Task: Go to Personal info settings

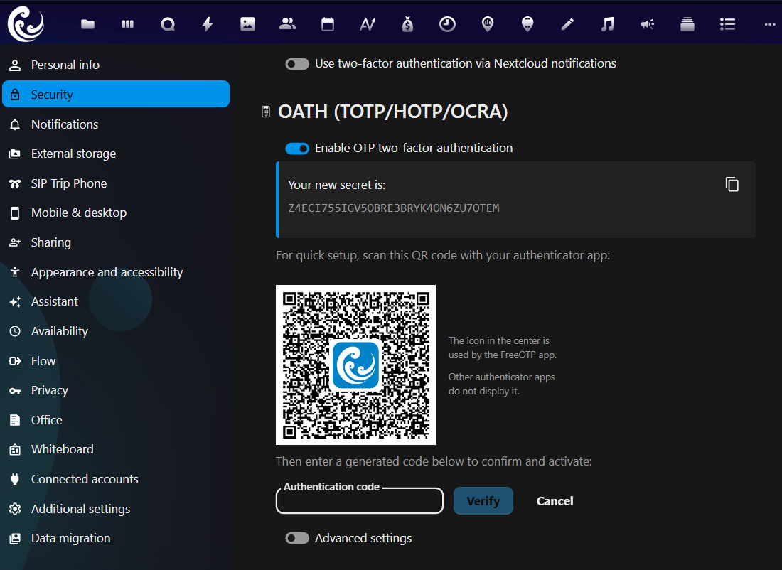Action: click(116, 65)
